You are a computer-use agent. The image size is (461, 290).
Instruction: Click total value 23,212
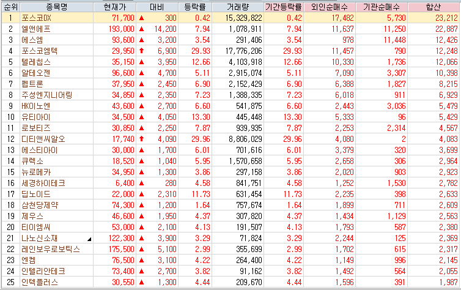coord(446,18)
